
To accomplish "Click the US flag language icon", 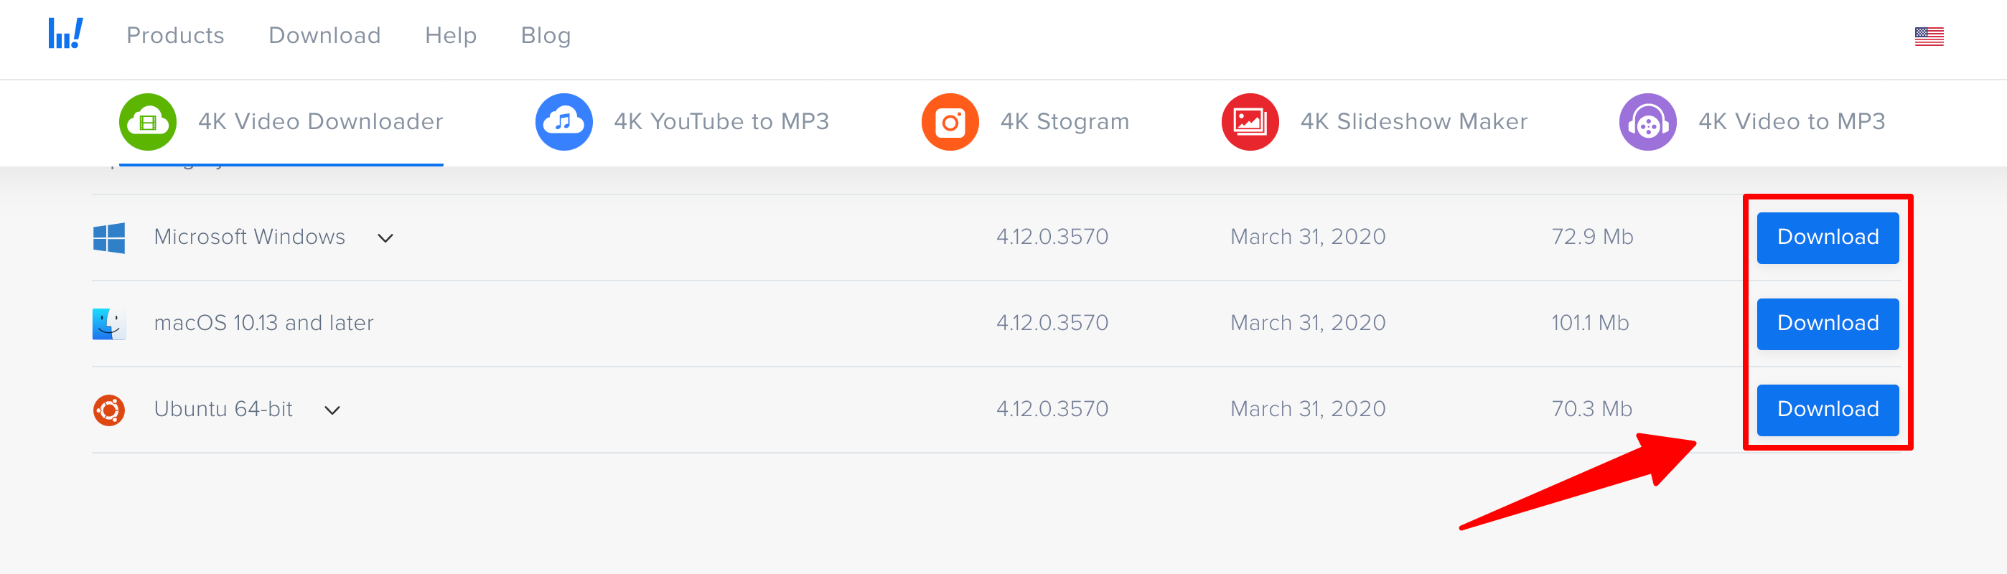I will pyautogui.click(x=1928, y=37).
